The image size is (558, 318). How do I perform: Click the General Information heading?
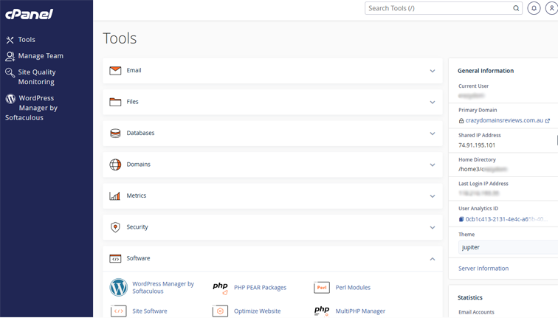pos(486,71)
